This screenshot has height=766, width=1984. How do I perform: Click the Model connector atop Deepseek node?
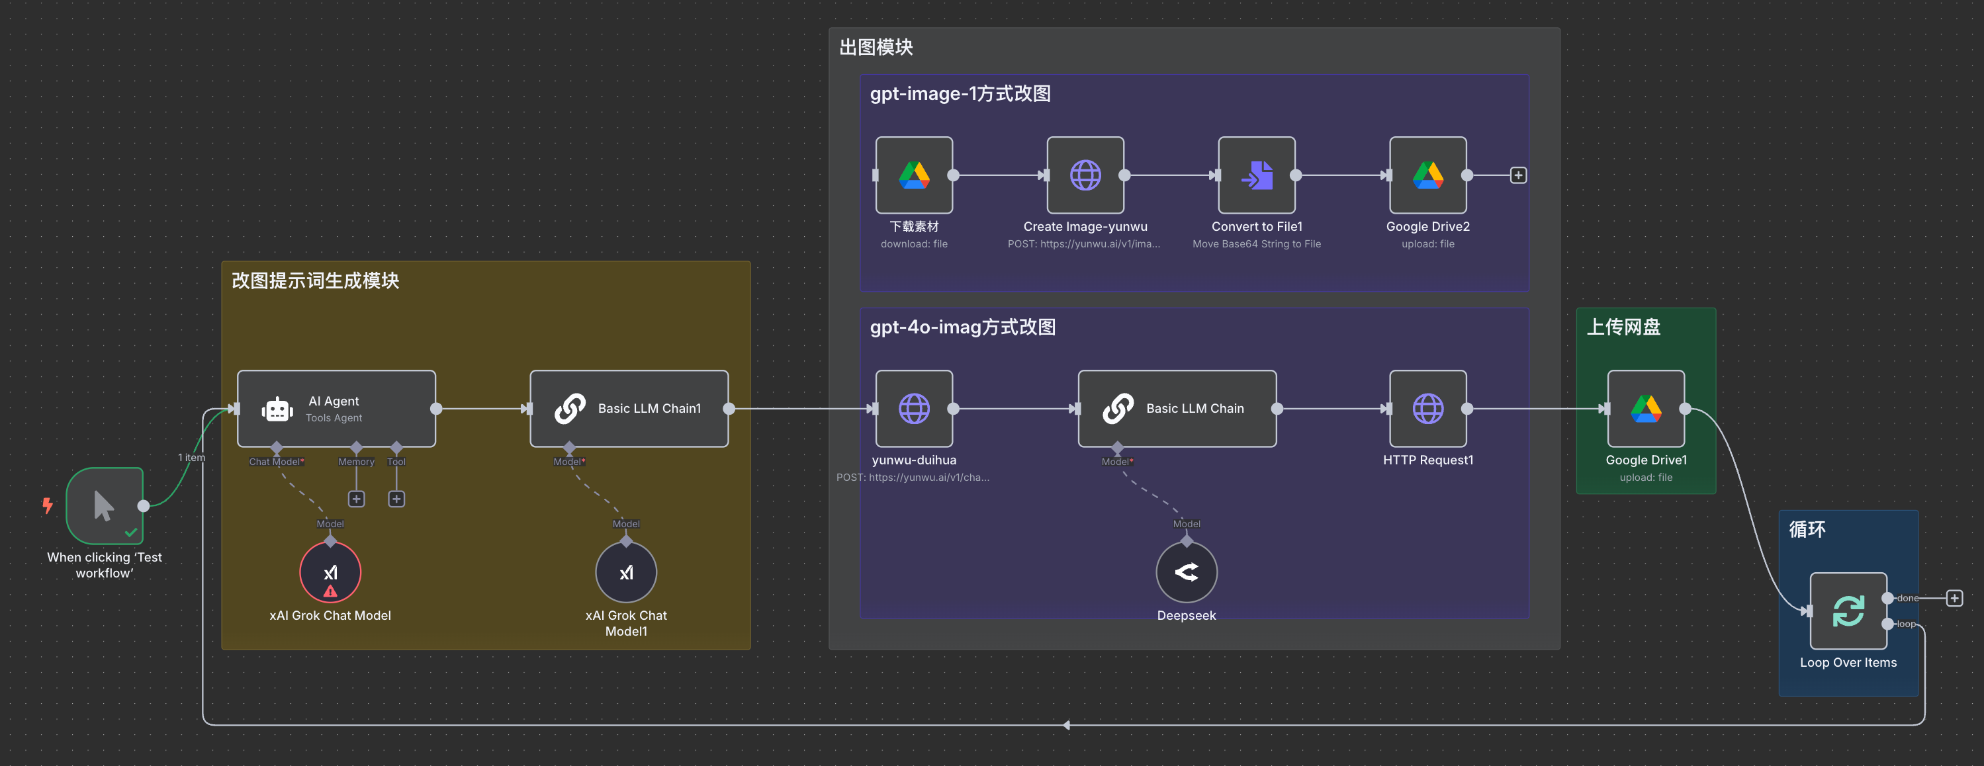(1187, 541)
